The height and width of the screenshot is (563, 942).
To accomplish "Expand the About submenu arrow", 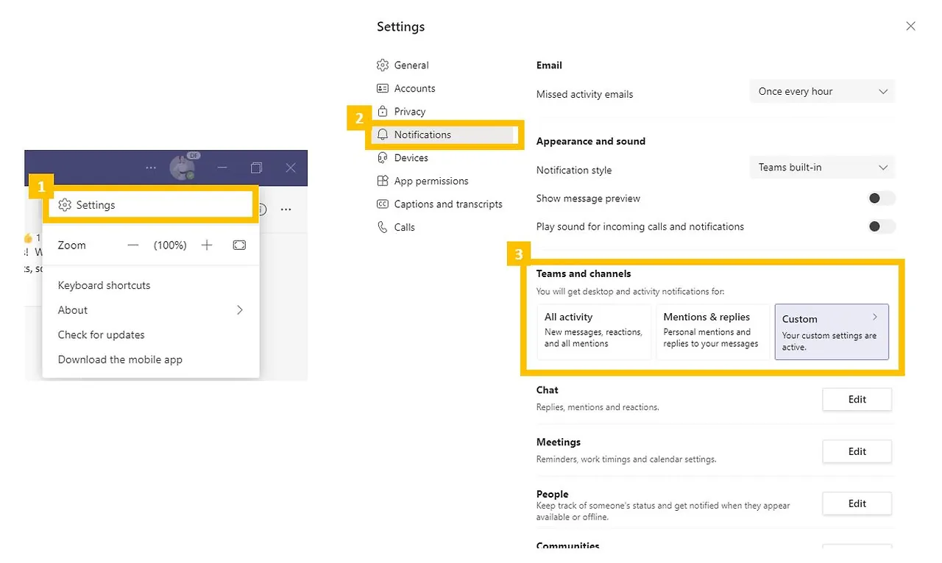I will [240, 310].
